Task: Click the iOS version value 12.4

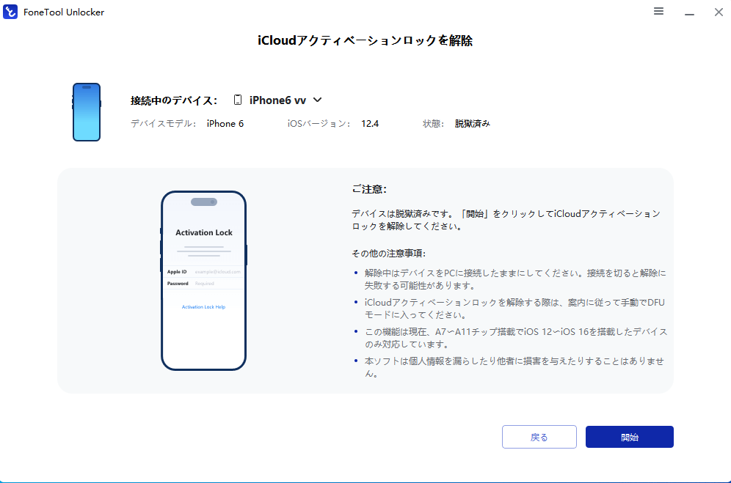Action: [x=370, y=123]
